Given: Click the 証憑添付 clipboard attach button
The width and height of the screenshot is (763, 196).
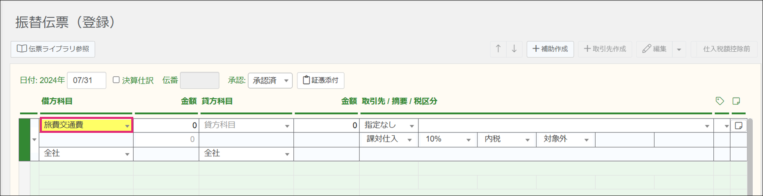Looking at the screenshot, I should pyautogui.click(x=320, y=80).
